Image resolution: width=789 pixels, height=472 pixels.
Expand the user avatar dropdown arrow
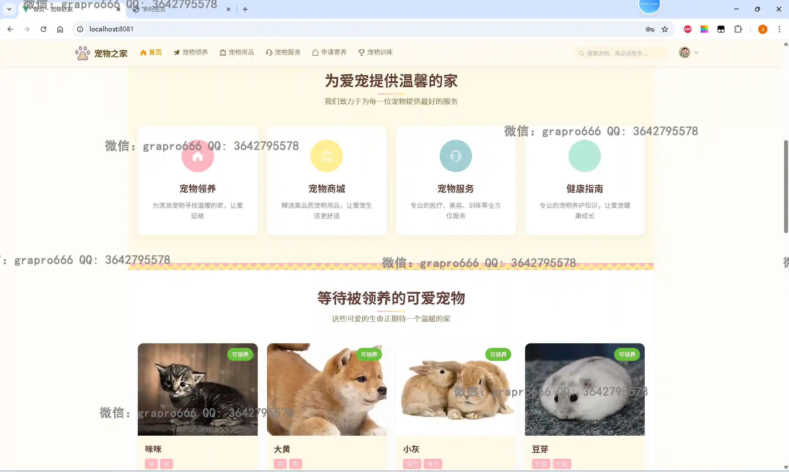click(x=696, y=52)
